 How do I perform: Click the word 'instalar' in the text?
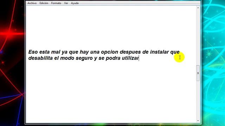(x=159, y=52)
